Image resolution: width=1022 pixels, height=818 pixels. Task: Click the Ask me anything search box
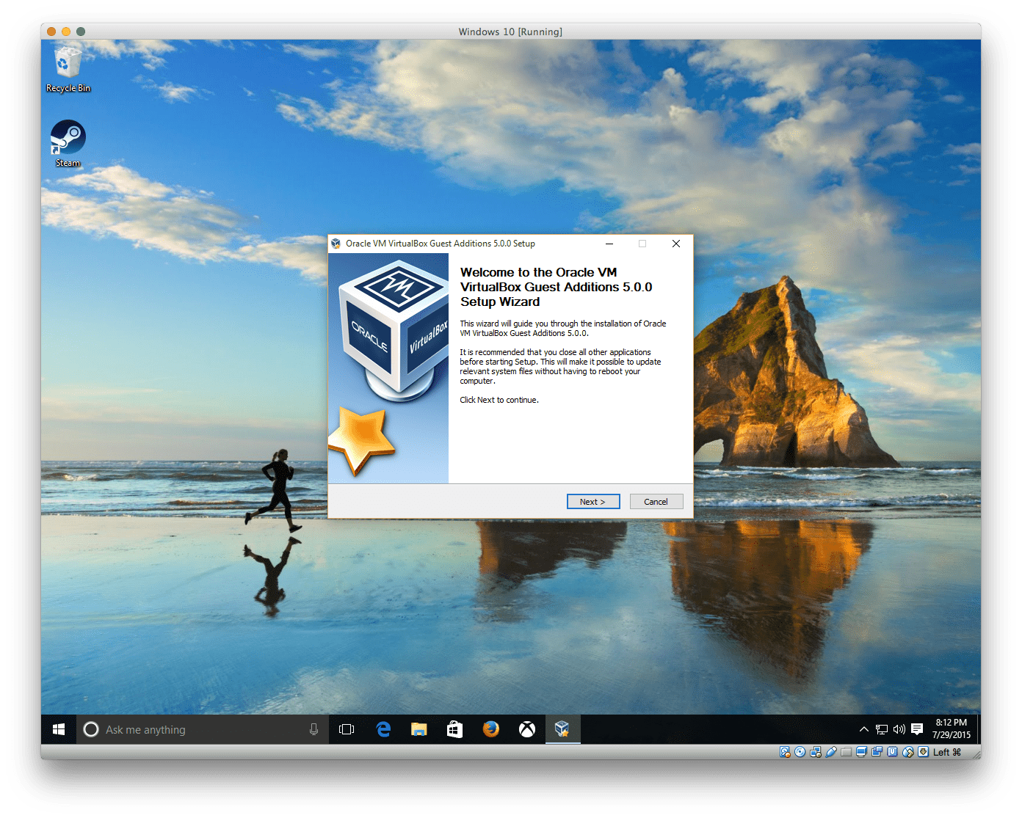[198, 728]
